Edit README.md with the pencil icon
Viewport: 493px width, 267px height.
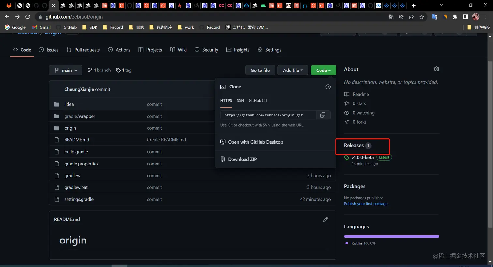point(325,219)
